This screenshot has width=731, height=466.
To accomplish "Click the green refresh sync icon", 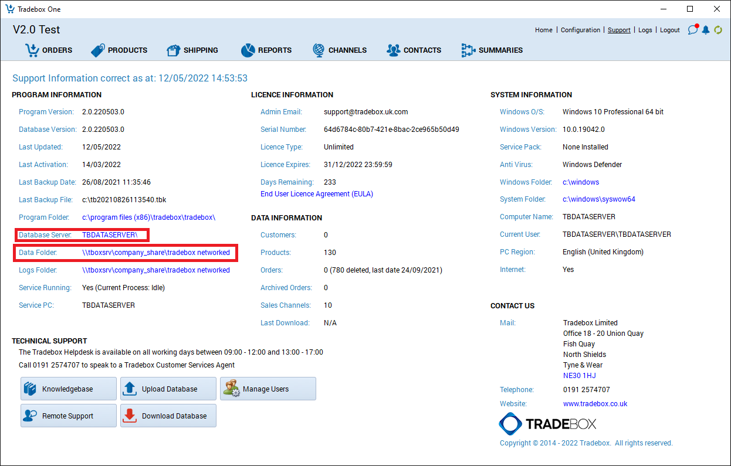I will point(718,30).
